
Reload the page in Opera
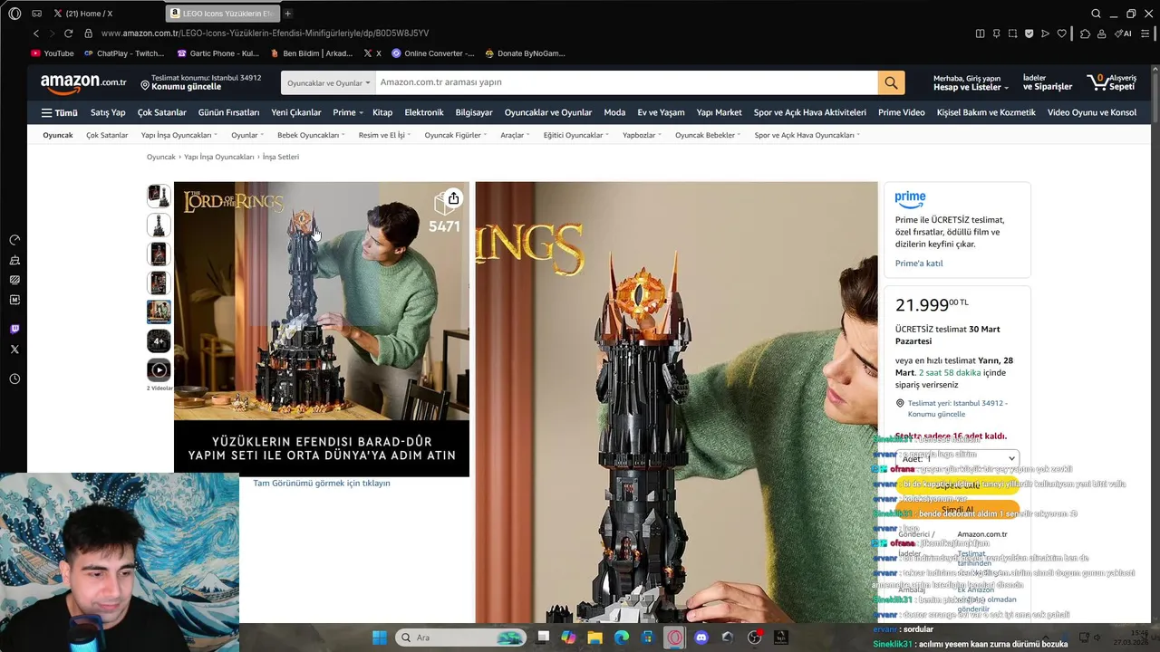click(68, 34)
